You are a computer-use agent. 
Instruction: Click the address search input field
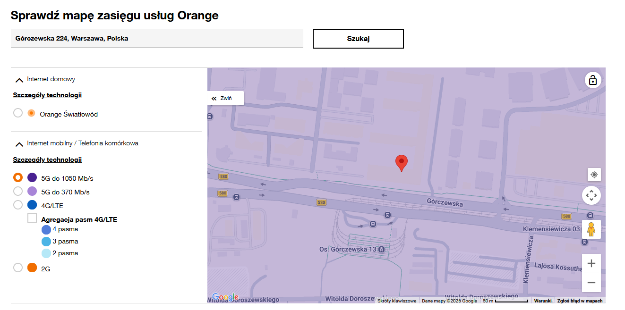point(157,38)
